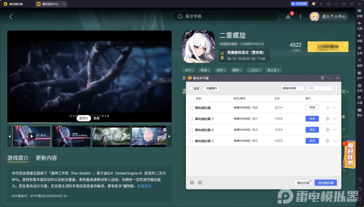Open the three-dot menu beside downloads

tap(300, 16)
